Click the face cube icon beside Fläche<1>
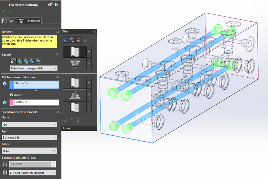The width and height of the screenshot is (268, 179). [x=5, y=84]
